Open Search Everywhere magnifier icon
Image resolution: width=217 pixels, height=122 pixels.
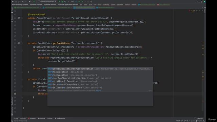pyautogui.click(x=198, y=2)
